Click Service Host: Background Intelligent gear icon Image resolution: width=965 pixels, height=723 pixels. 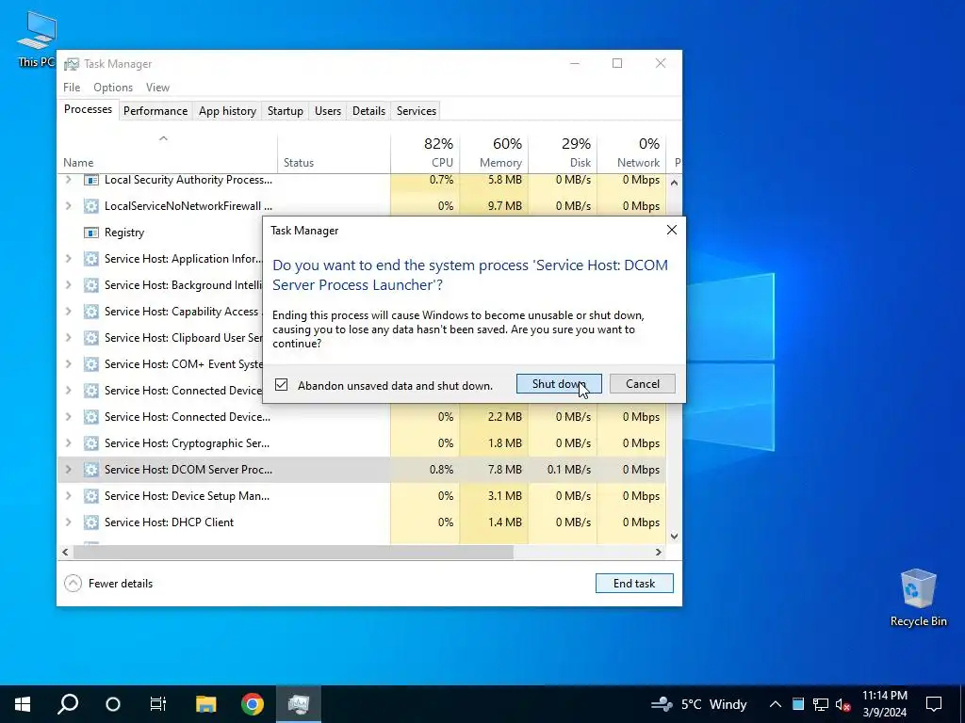tap(91, 285)
